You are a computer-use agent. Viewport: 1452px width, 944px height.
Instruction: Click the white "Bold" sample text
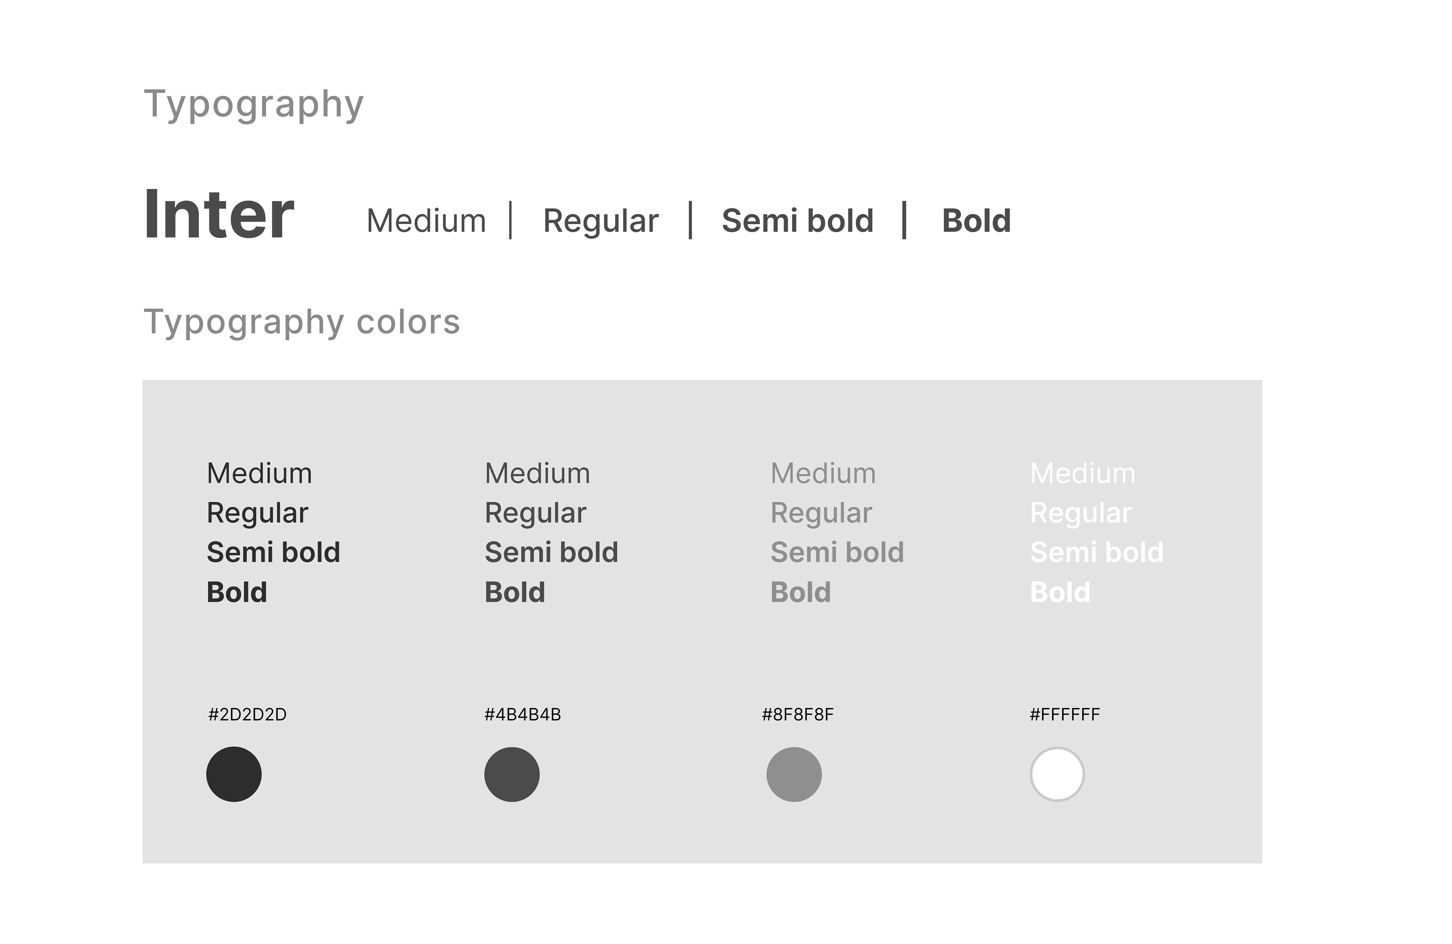coord(1060,592)
